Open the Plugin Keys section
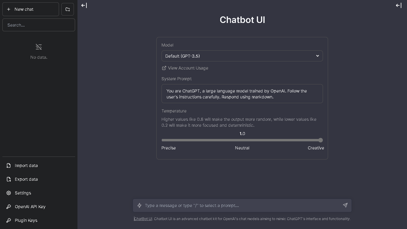The image size is (407, 229). click(26, 220)
